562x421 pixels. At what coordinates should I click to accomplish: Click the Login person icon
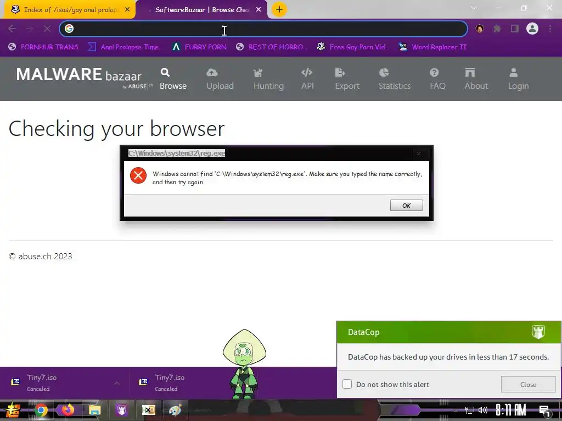(x=513, y=73)
